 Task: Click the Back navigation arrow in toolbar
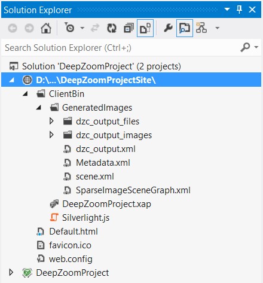tap(13, 28)
